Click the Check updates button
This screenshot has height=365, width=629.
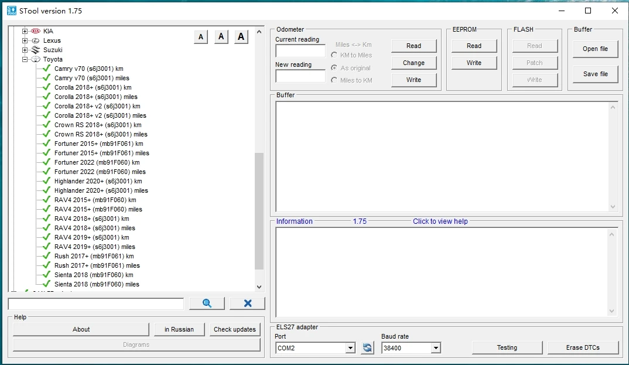coord(234,329)
